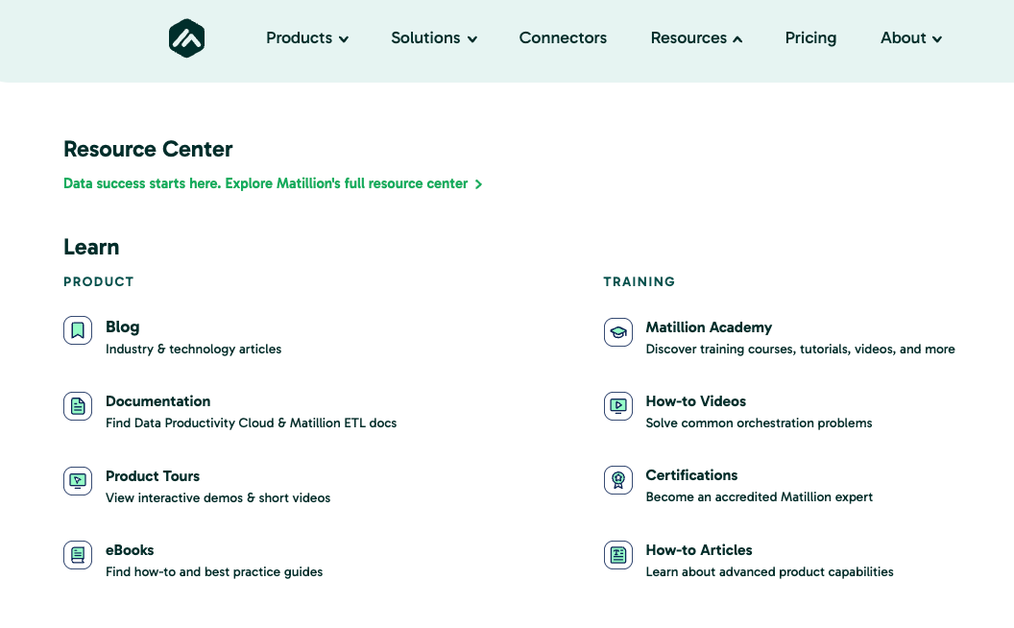Click the Product Tours monitor icon
This screenshot has width=1014, height=628.
click(x=78, y=480)
